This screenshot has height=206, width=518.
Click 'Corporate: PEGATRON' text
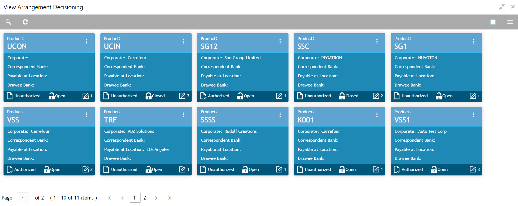320,58
